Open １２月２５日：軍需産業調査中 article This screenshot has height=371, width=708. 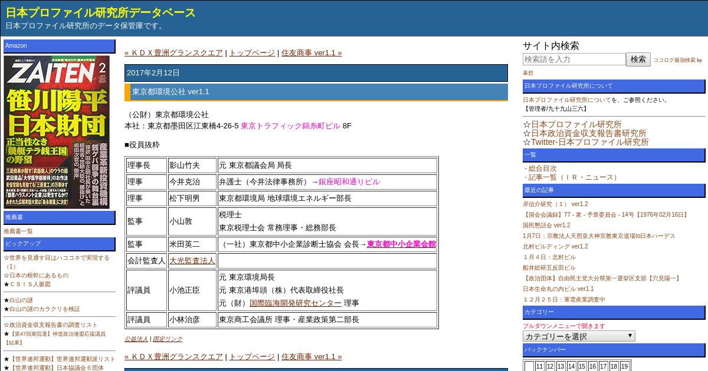pyautogui.click(x=564, y=300)
